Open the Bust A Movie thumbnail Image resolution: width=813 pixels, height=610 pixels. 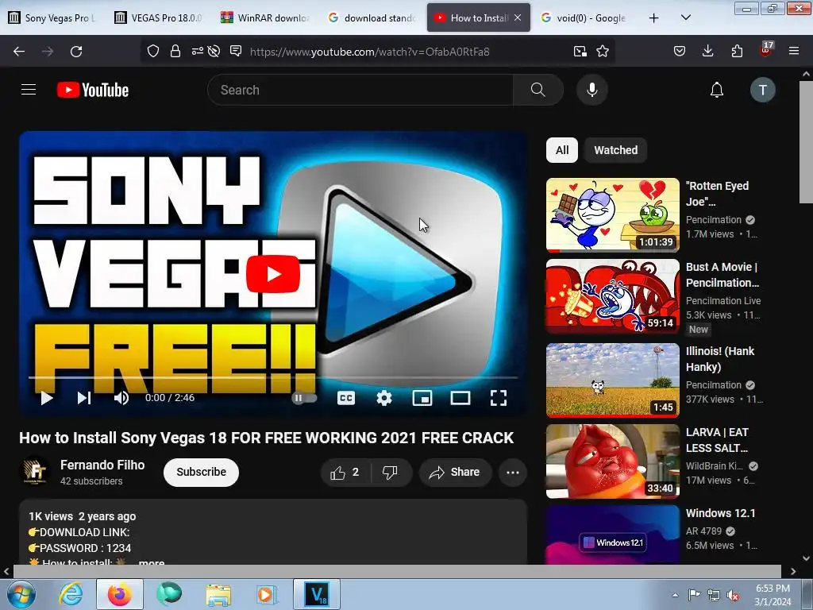point(612,295)
